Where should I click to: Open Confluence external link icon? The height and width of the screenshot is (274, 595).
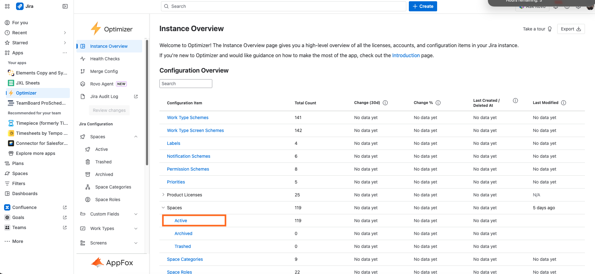[x=65, y=207]
